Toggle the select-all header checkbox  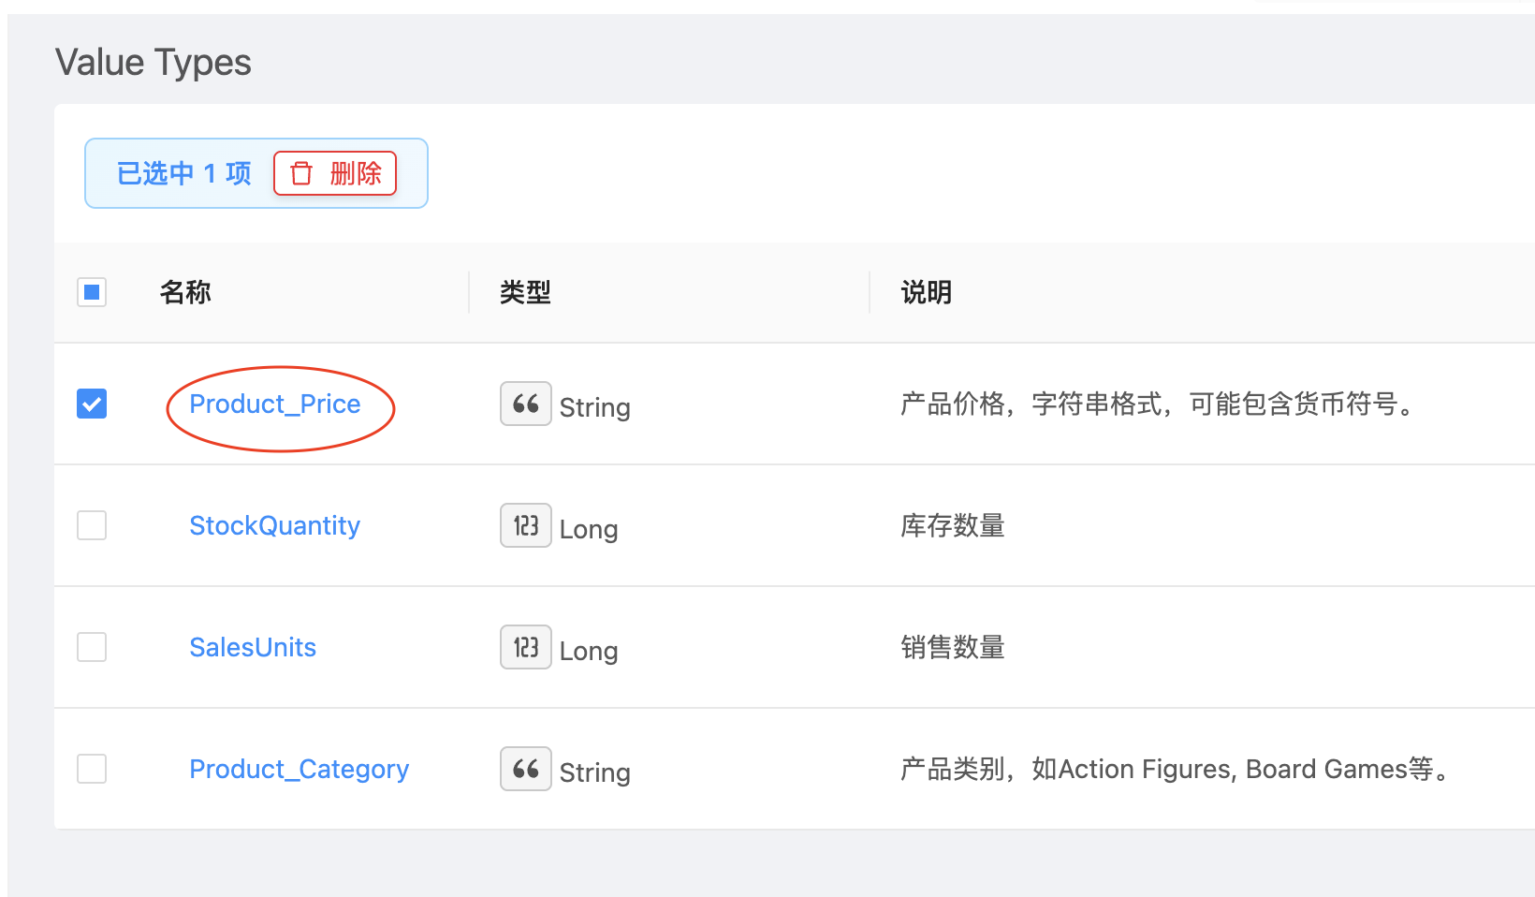pos(92,292)
